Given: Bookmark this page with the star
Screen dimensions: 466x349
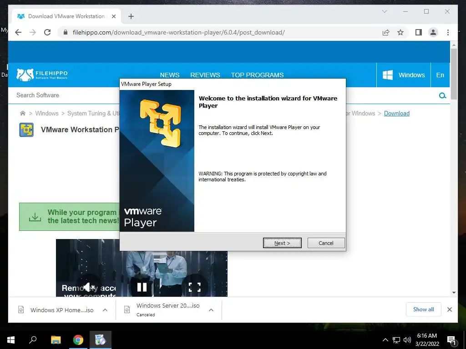Looking at the screenshot, I should coord(400,32).
